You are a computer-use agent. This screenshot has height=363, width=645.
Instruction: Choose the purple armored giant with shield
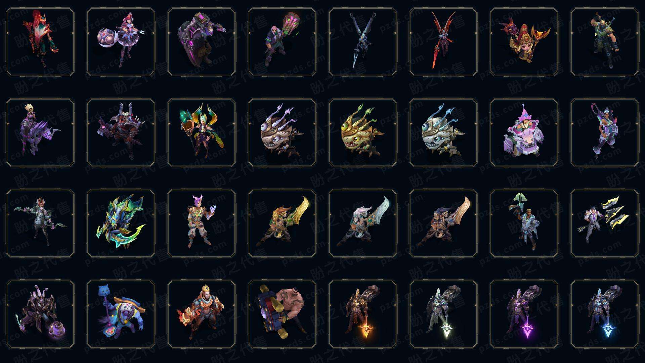pyautogui.click(x=202, y=42)
